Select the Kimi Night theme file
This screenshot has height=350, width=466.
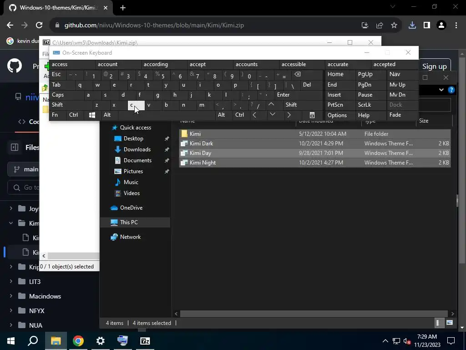click(315, 163)
